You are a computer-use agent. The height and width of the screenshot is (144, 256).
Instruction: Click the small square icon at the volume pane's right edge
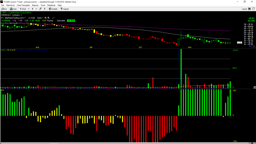pyautogui.click(x=255, y=87)
